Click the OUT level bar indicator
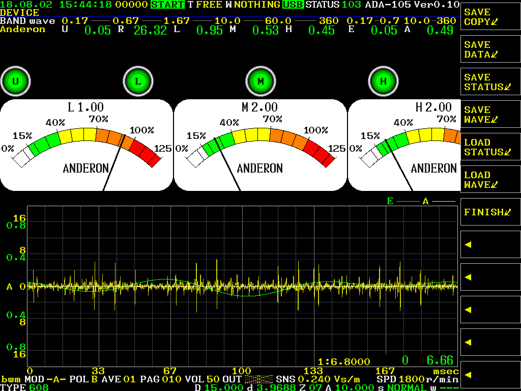 [259, 379]
